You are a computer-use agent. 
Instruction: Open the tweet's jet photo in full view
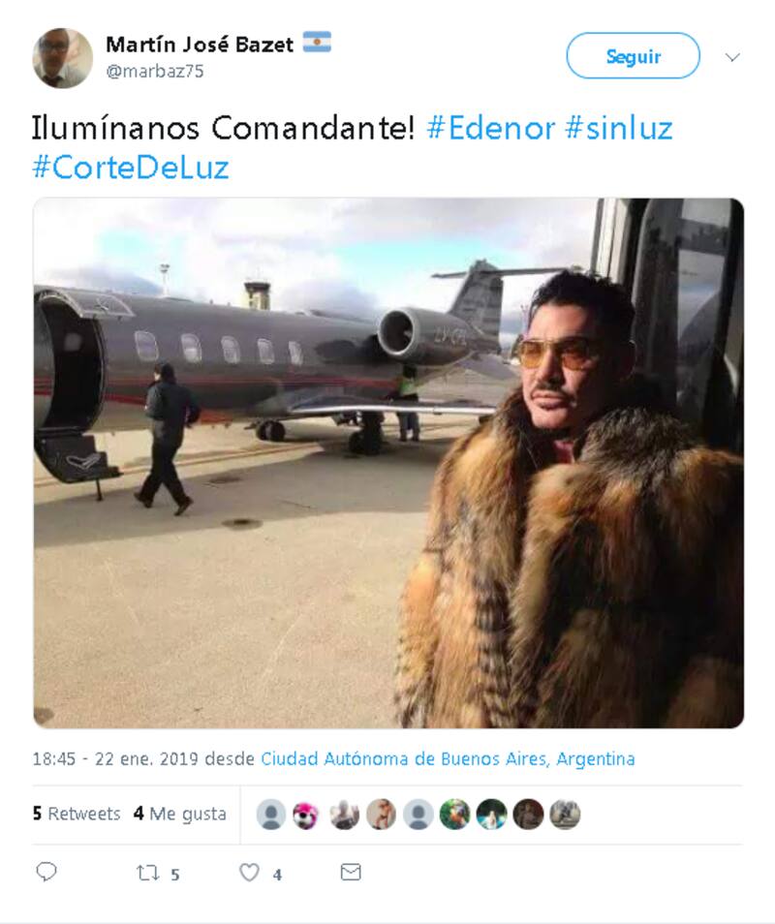click(388, 463)
